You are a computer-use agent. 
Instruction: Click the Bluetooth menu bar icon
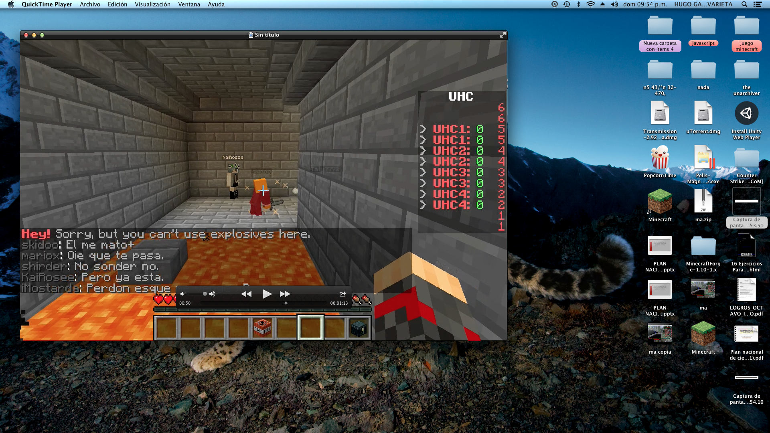(x=578, y=4)
